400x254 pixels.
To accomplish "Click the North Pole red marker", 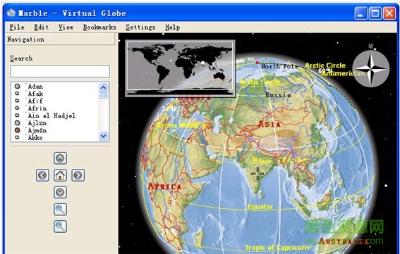I will tap(257, 63).
